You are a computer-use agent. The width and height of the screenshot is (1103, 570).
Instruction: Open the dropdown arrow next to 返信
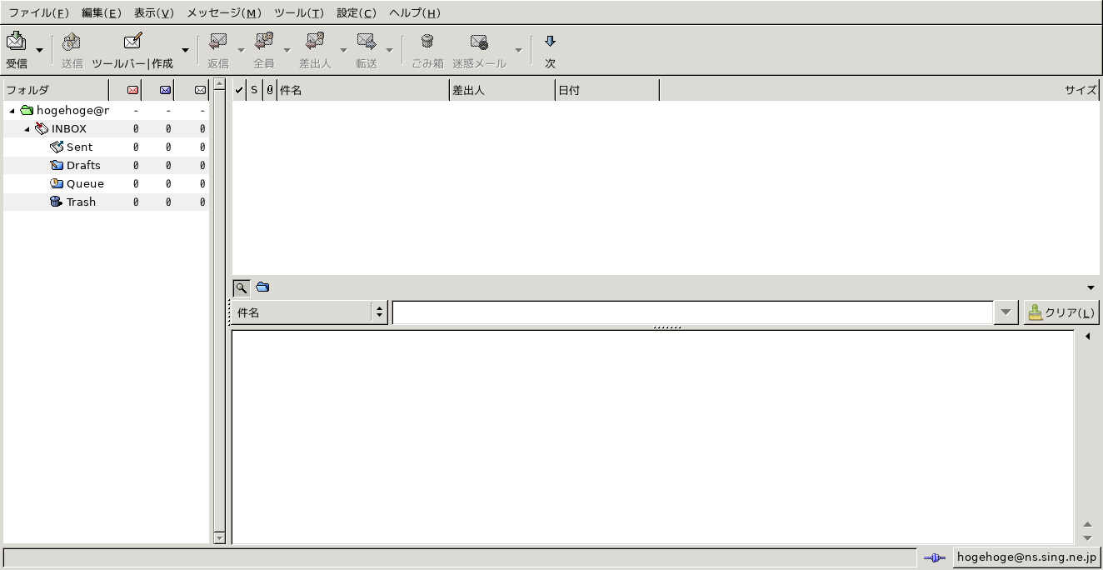click(x=241, y=51)
